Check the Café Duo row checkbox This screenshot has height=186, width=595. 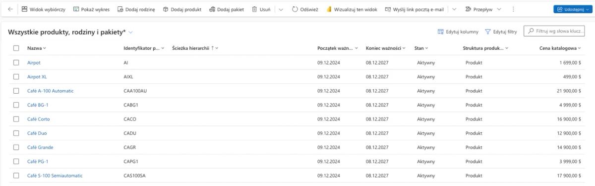[16, 133]
